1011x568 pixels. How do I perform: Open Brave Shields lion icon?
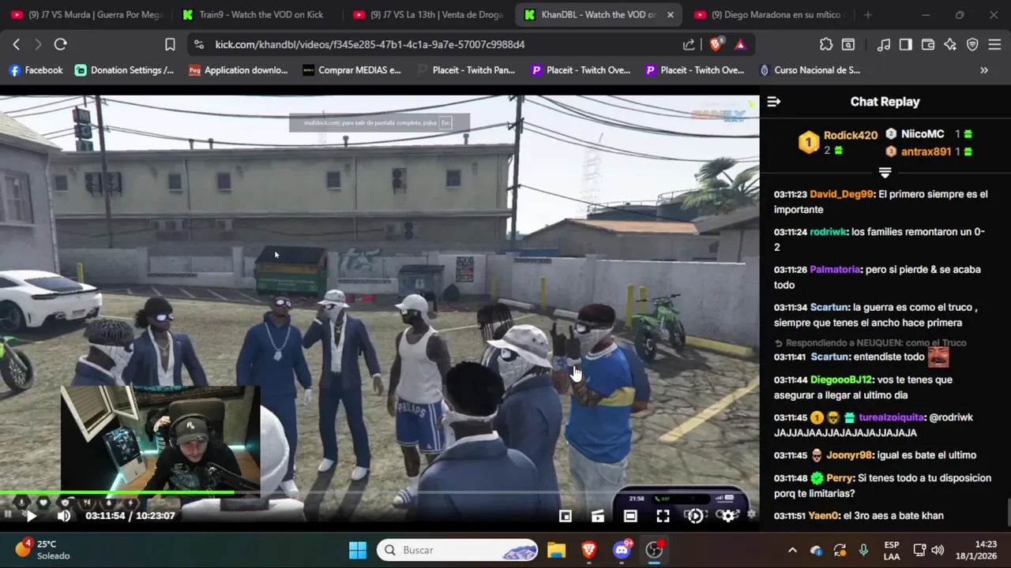[x=716, y=45]
